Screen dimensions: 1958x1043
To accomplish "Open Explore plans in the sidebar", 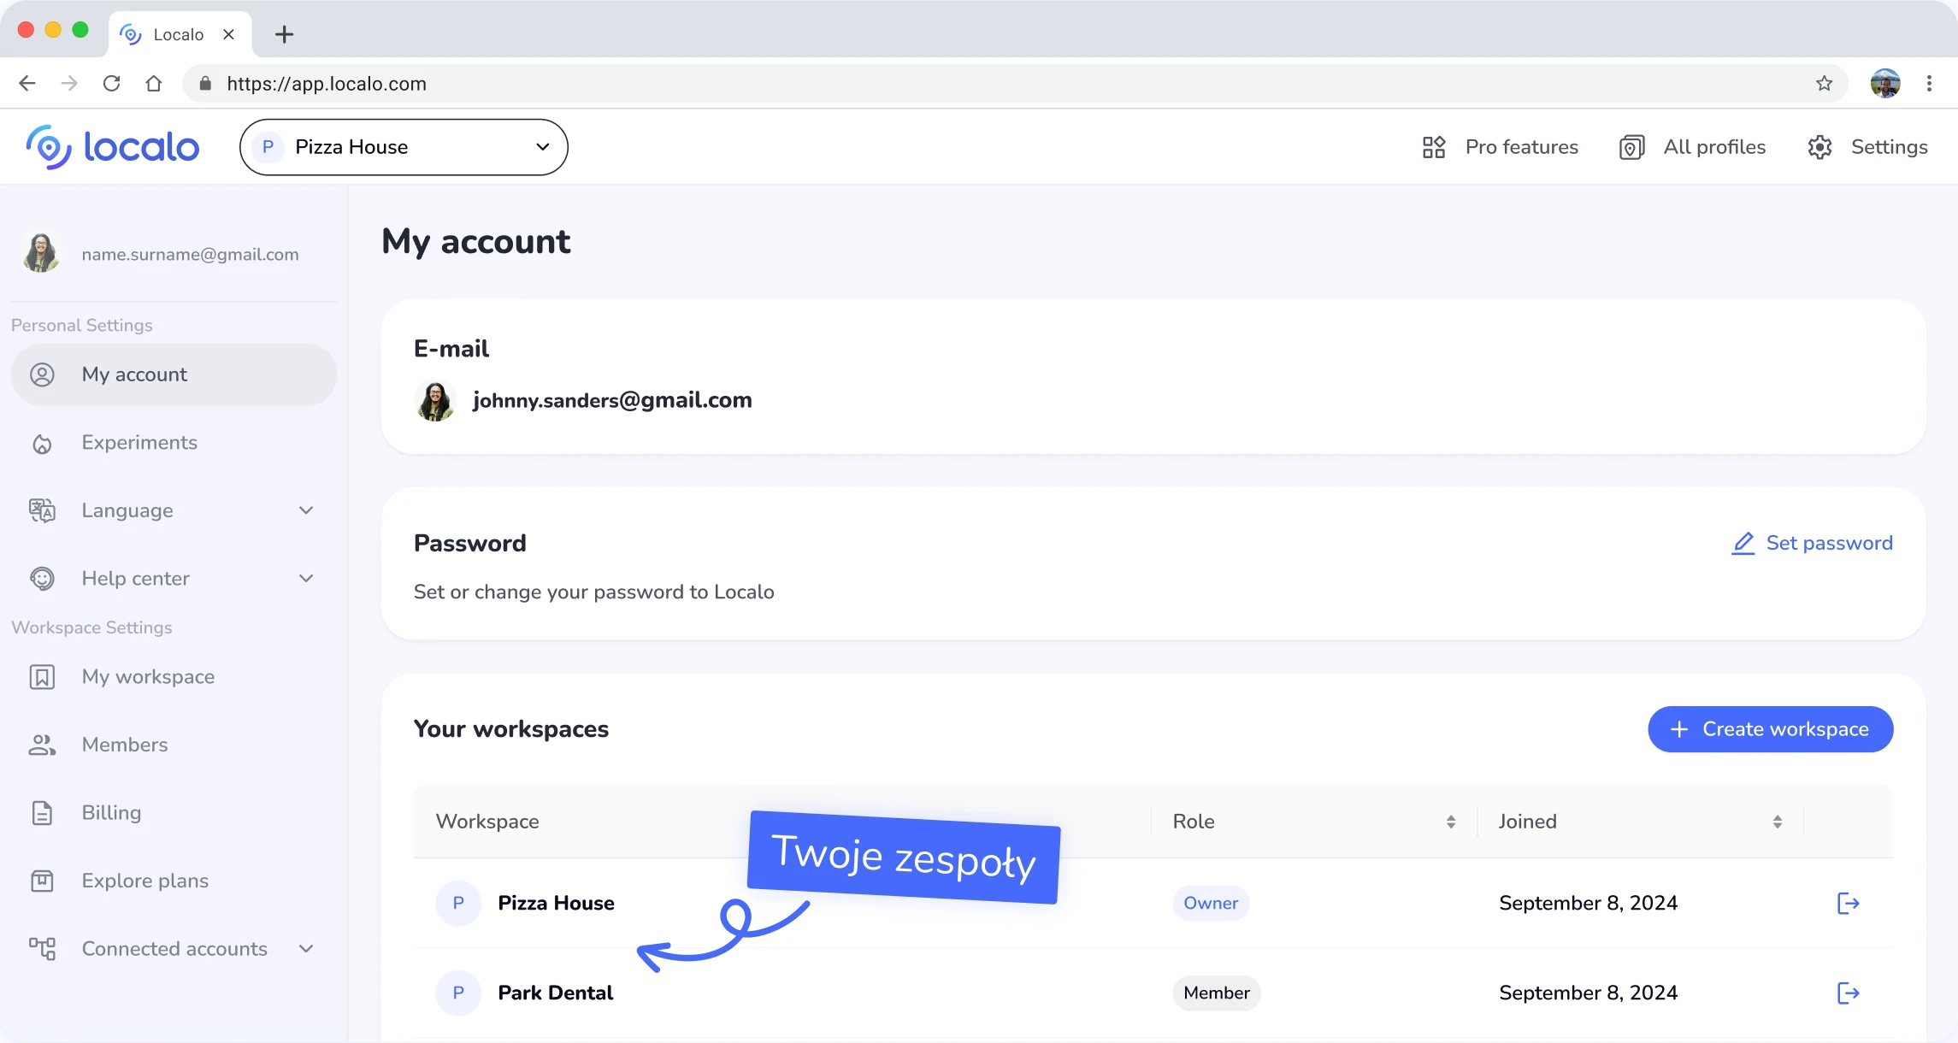I will (x=144, y=881).
